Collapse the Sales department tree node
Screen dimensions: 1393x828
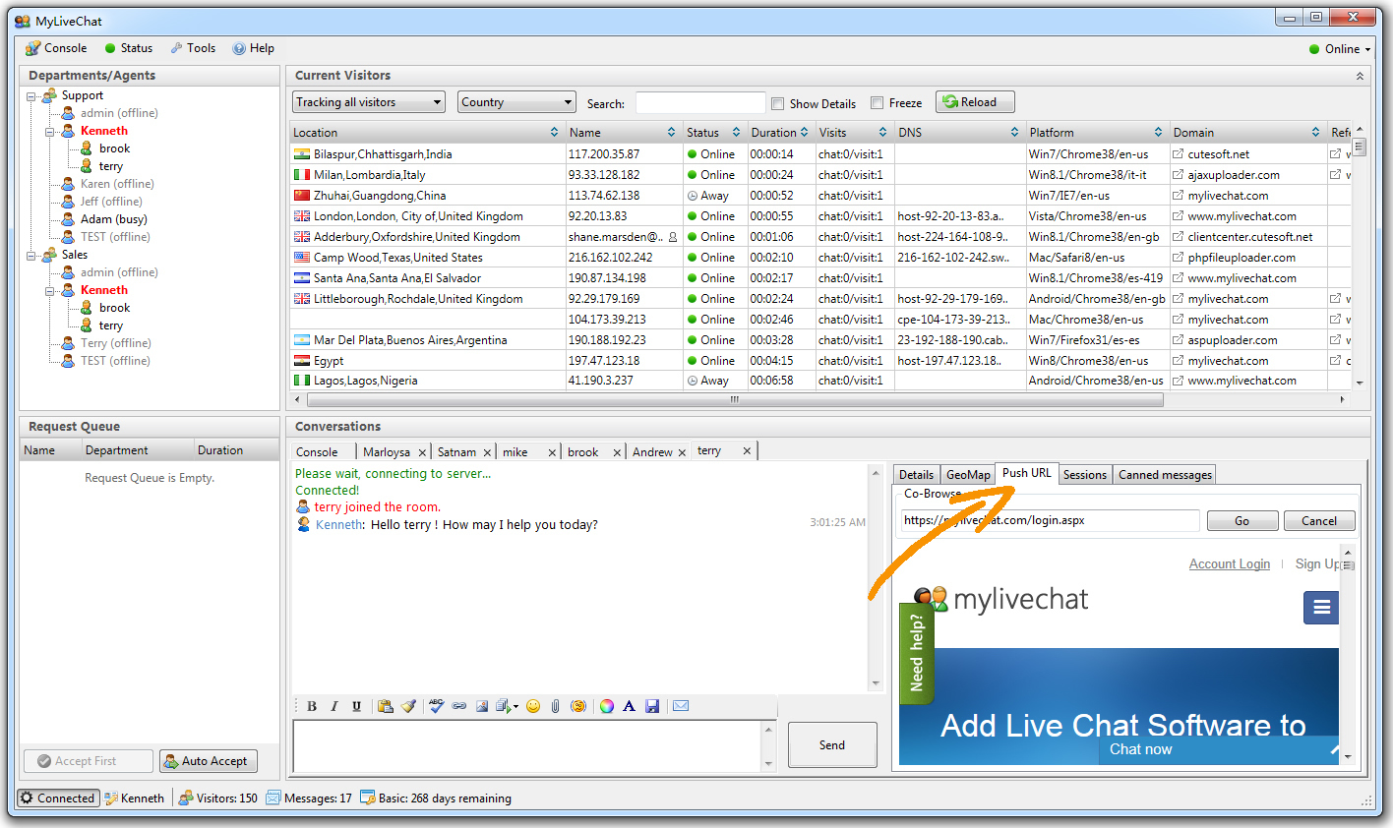30,256
